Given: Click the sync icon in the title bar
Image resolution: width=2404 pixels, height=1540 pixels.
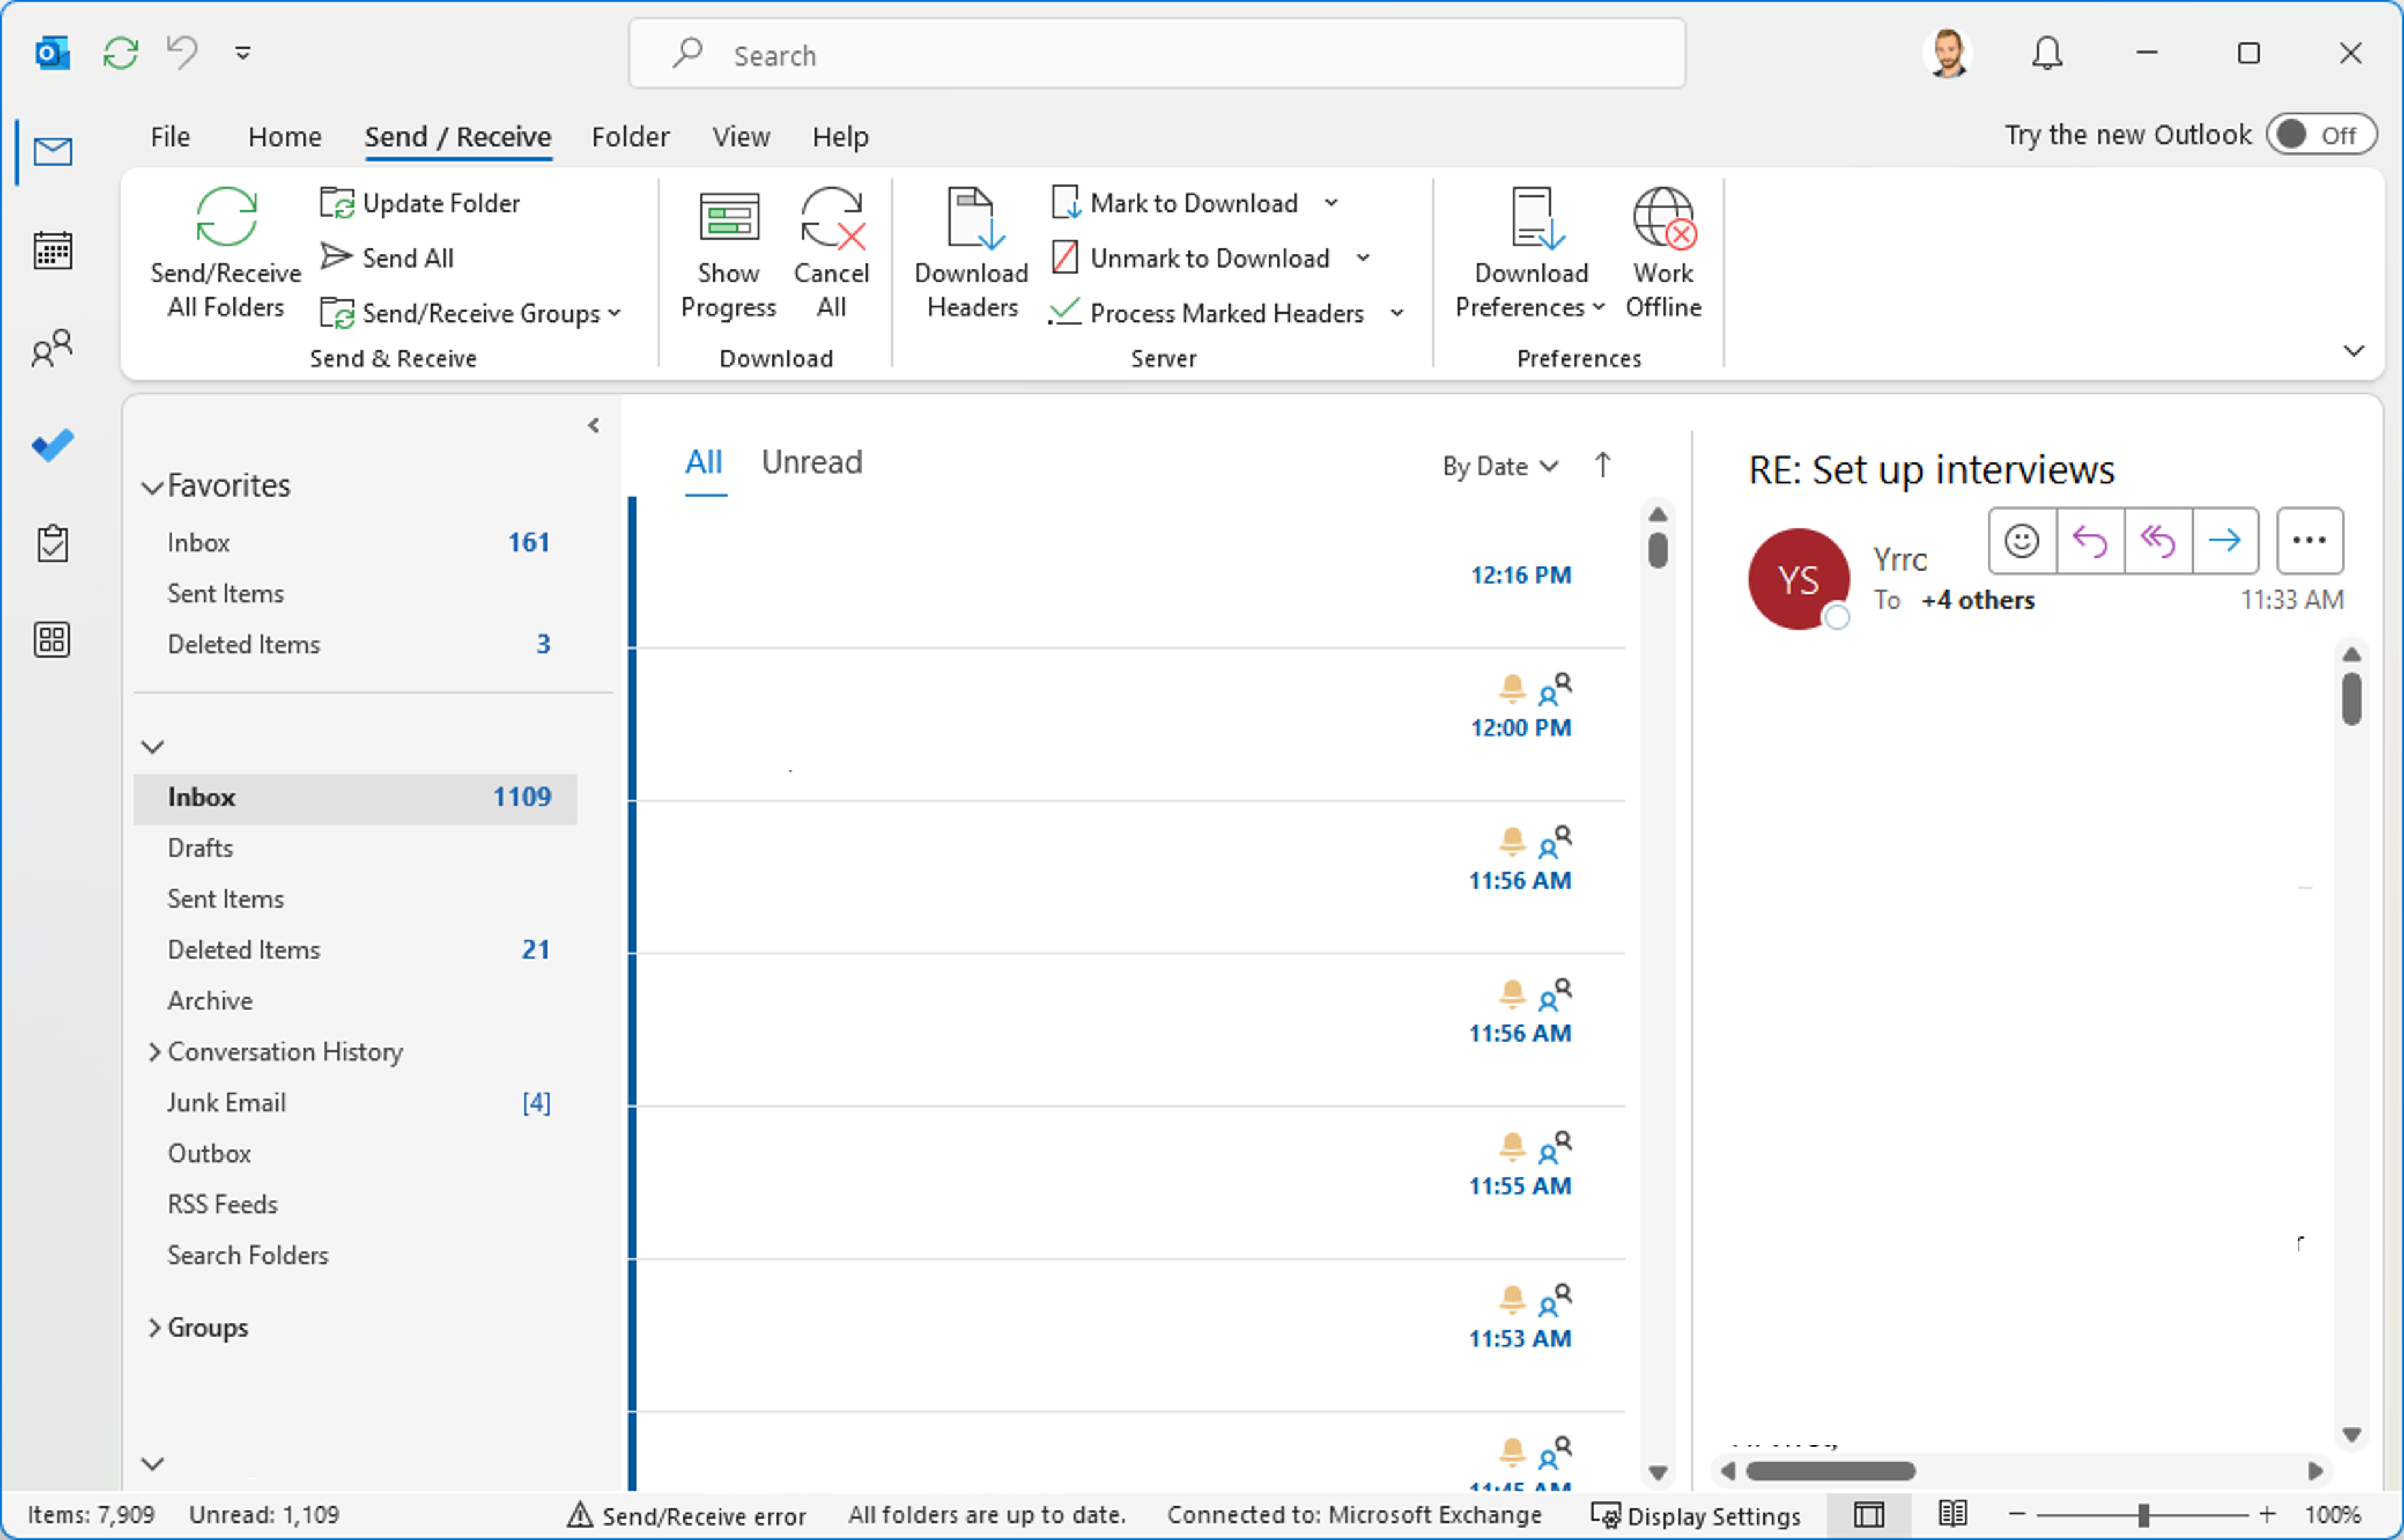Looking at the screenshot, I should coord(120,53).
